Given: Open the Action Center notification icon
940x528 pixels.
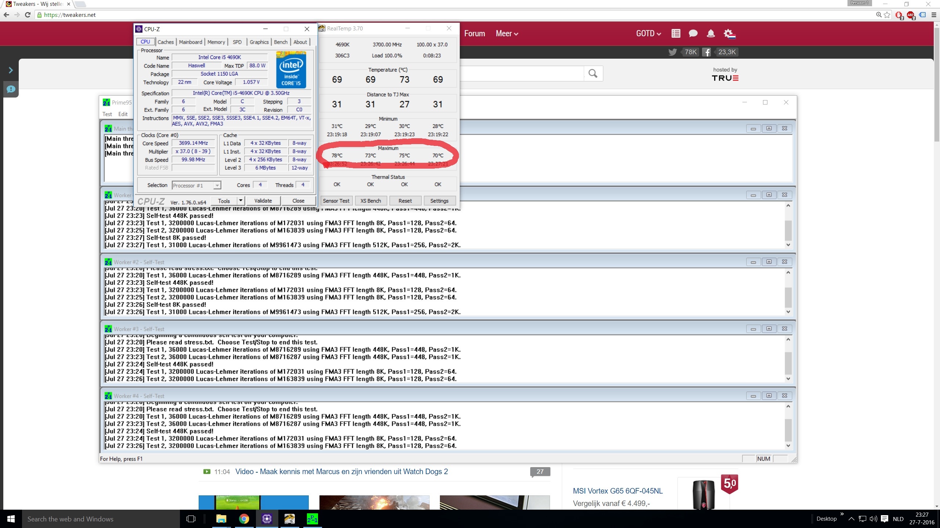Looking at the screenshot, I should click(884, 519).
